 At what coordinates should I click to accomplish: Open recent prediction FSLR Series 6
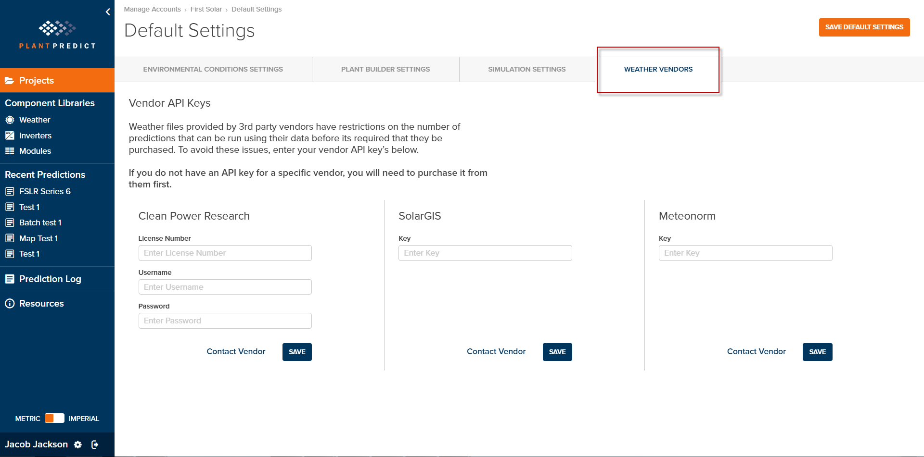[x=45, y=191]
